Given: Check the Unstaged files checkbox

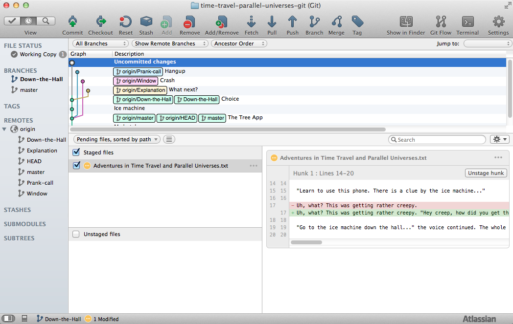Looking at the screenshot, I should pos(76,234).
